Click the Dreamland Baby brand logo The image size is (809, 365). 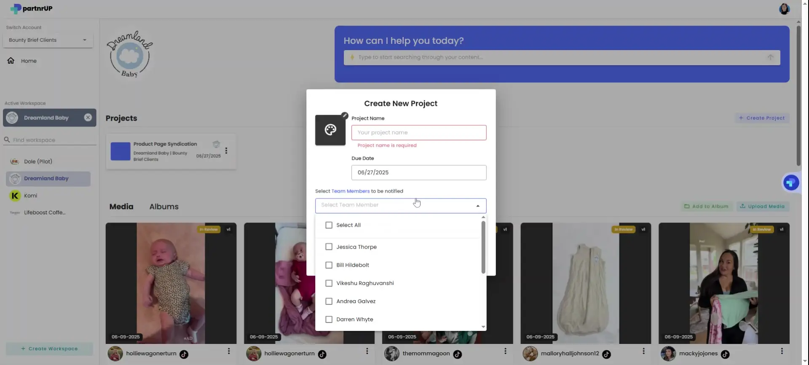pyautogui.click(x=130, y=54)
